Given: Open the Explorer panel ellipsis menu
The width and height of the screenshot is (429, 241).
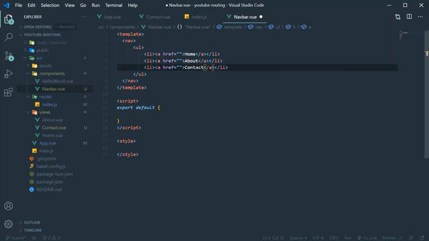Looking at the screenshot, I should pos(83,17).
